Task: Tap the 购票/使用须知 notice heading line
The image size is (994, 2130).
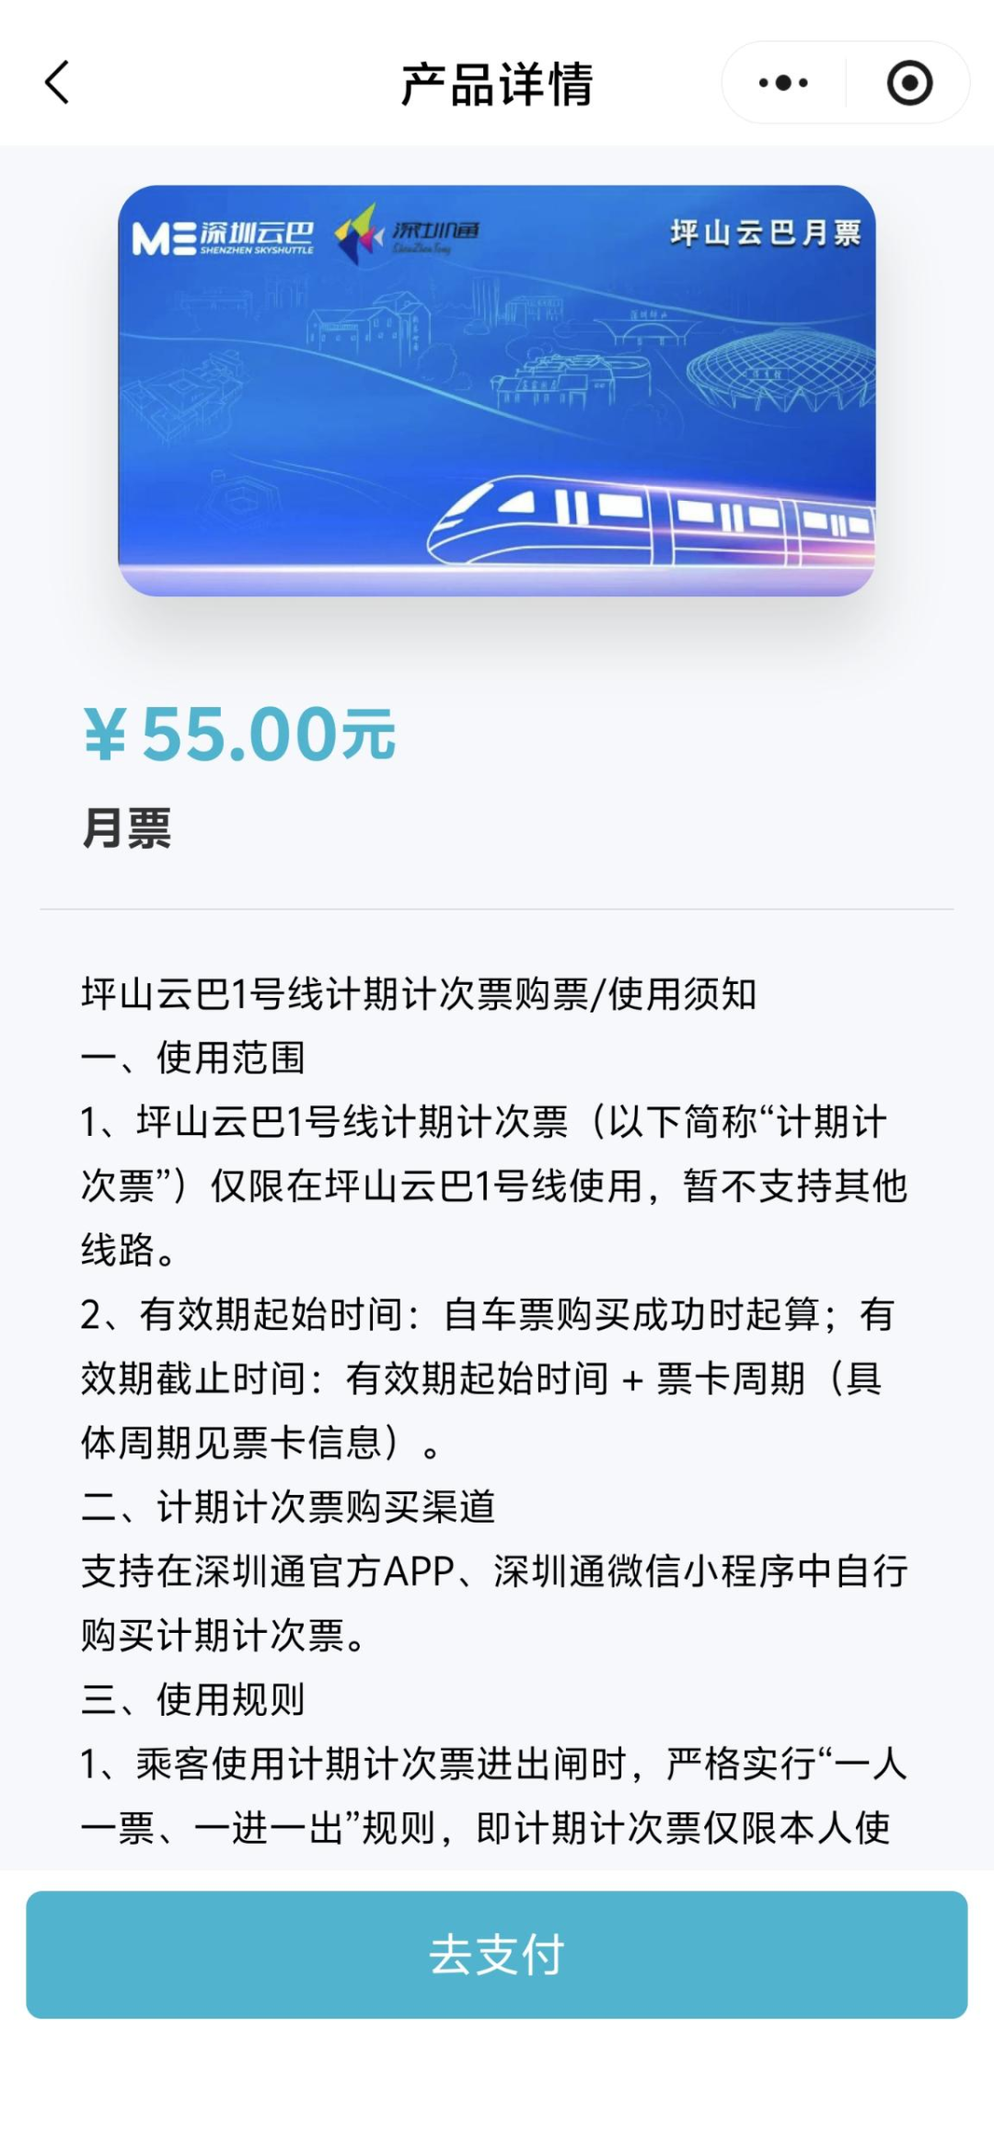Action: coord(419,994)
